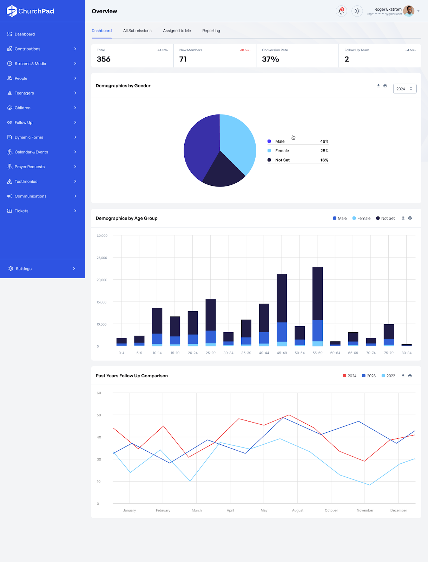The height and width of the screenshot is (562, 428).
Task: Toggle the 2024 series in Follow Up legend
Action: click(x=349, y=376)
